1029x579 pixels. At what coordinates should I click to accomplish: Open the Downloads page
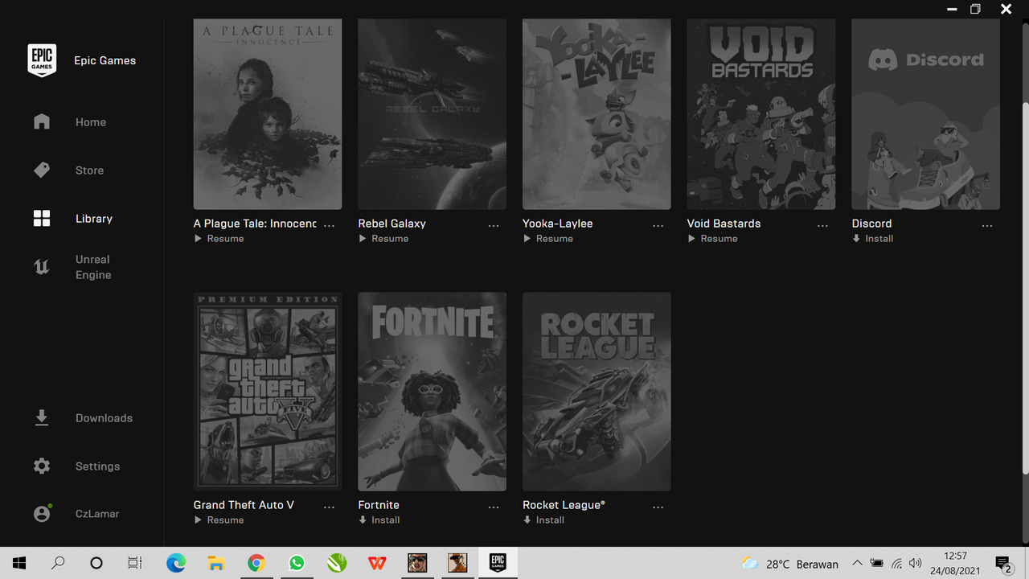104,418
